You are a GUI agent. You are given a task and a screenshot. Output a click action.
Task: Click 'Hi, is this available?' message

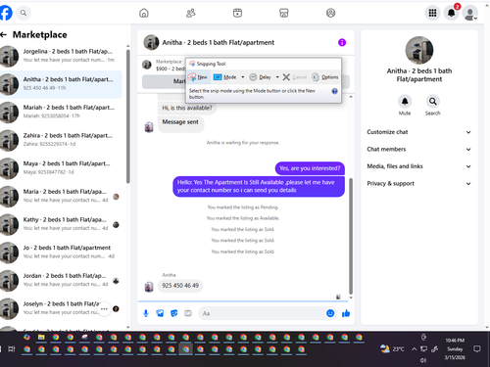(187, 108)
